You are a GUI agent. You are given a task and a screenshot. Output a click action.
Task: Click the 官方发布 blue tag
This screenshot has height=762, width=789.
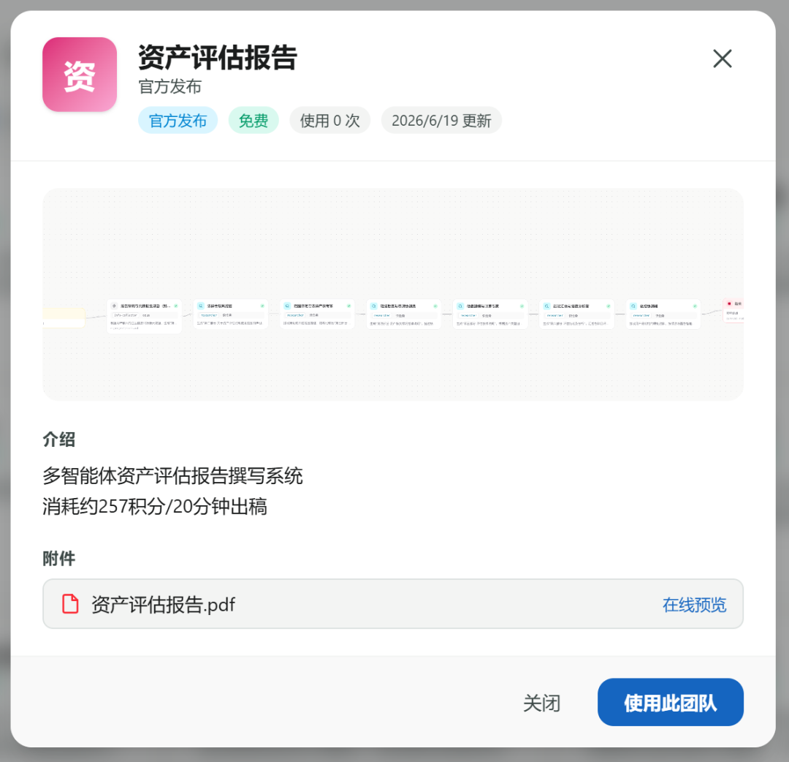[x=178, y=121]
